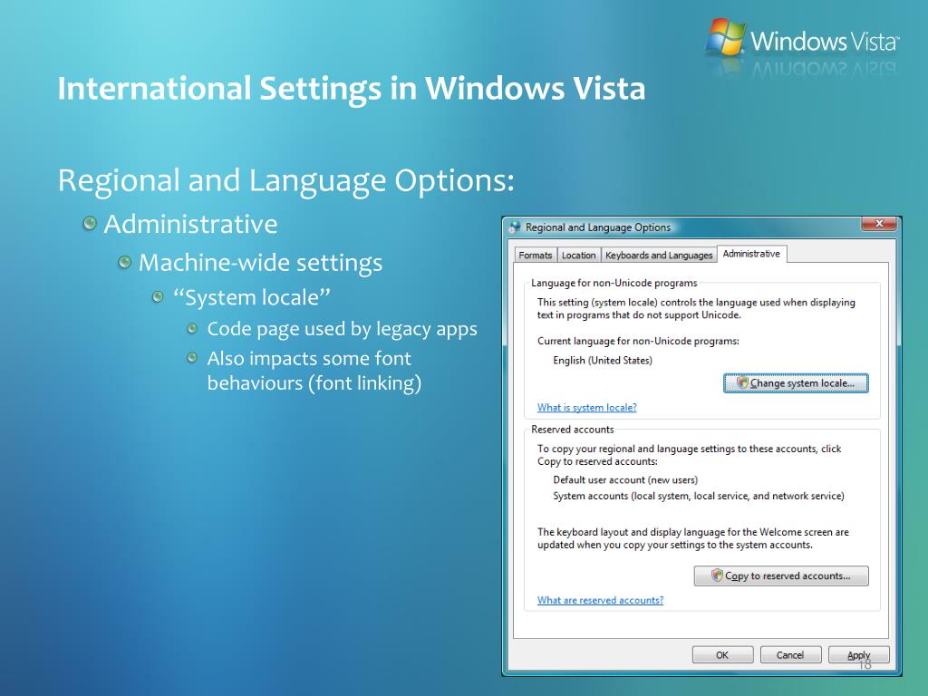Click the 'Administrative' bullet on the slide

pos(190,225)
